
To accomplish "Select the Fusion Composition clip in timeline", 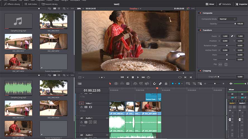I will coord(153,97).
